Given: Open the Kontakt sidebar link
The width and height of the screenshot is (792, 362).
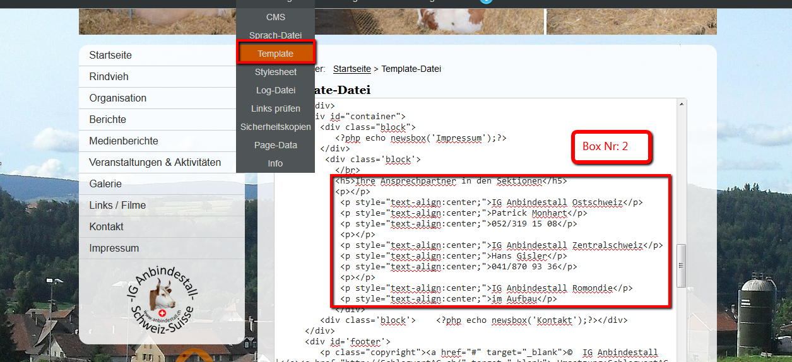Looking at the screenshot, I should (x=162, y=227).
